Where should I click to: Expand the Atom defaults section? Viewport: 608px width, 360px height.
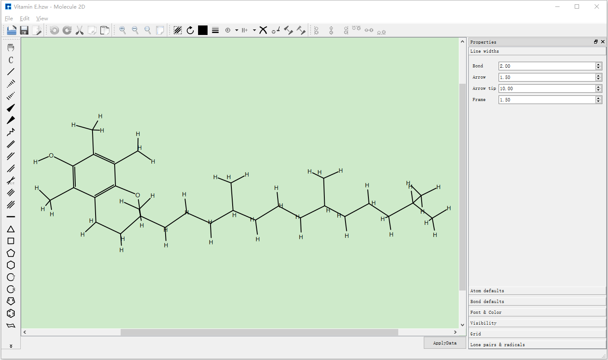[537, 291]
